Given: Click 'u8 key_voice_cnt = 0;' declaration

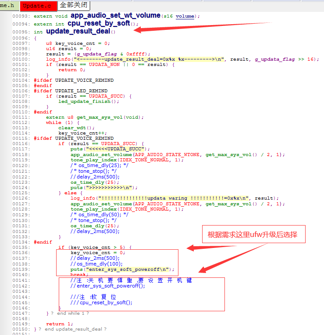Looking at the screenshot, I should point(78,44).
